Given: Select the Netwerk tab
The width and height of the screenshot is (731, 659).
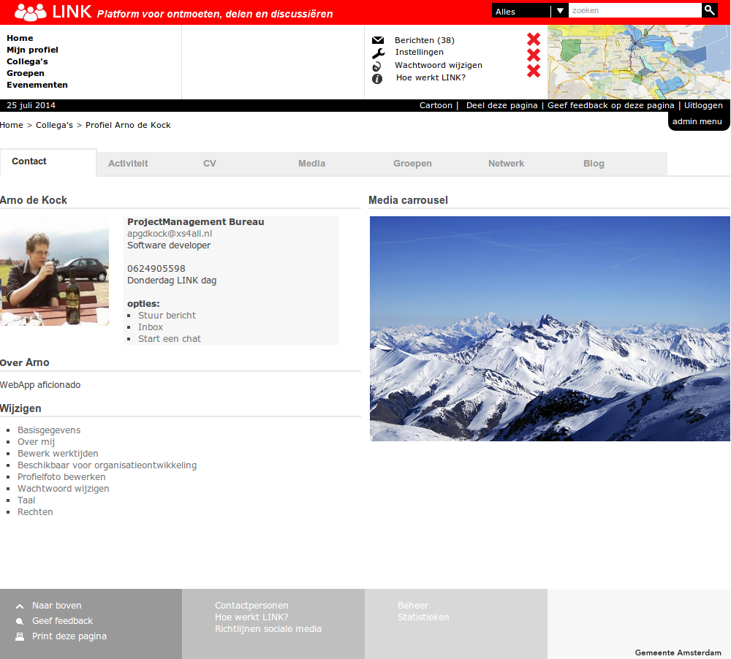Looking at the screenshot, I should 506,164.
